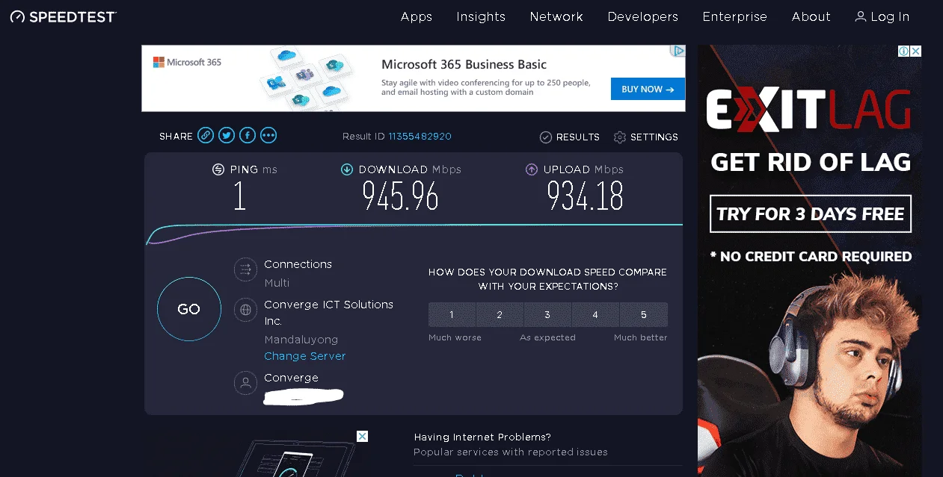Click the Microsoft 365 ad choices icon
This screenshot has width=943, height=477.
[x=678, y=51]
